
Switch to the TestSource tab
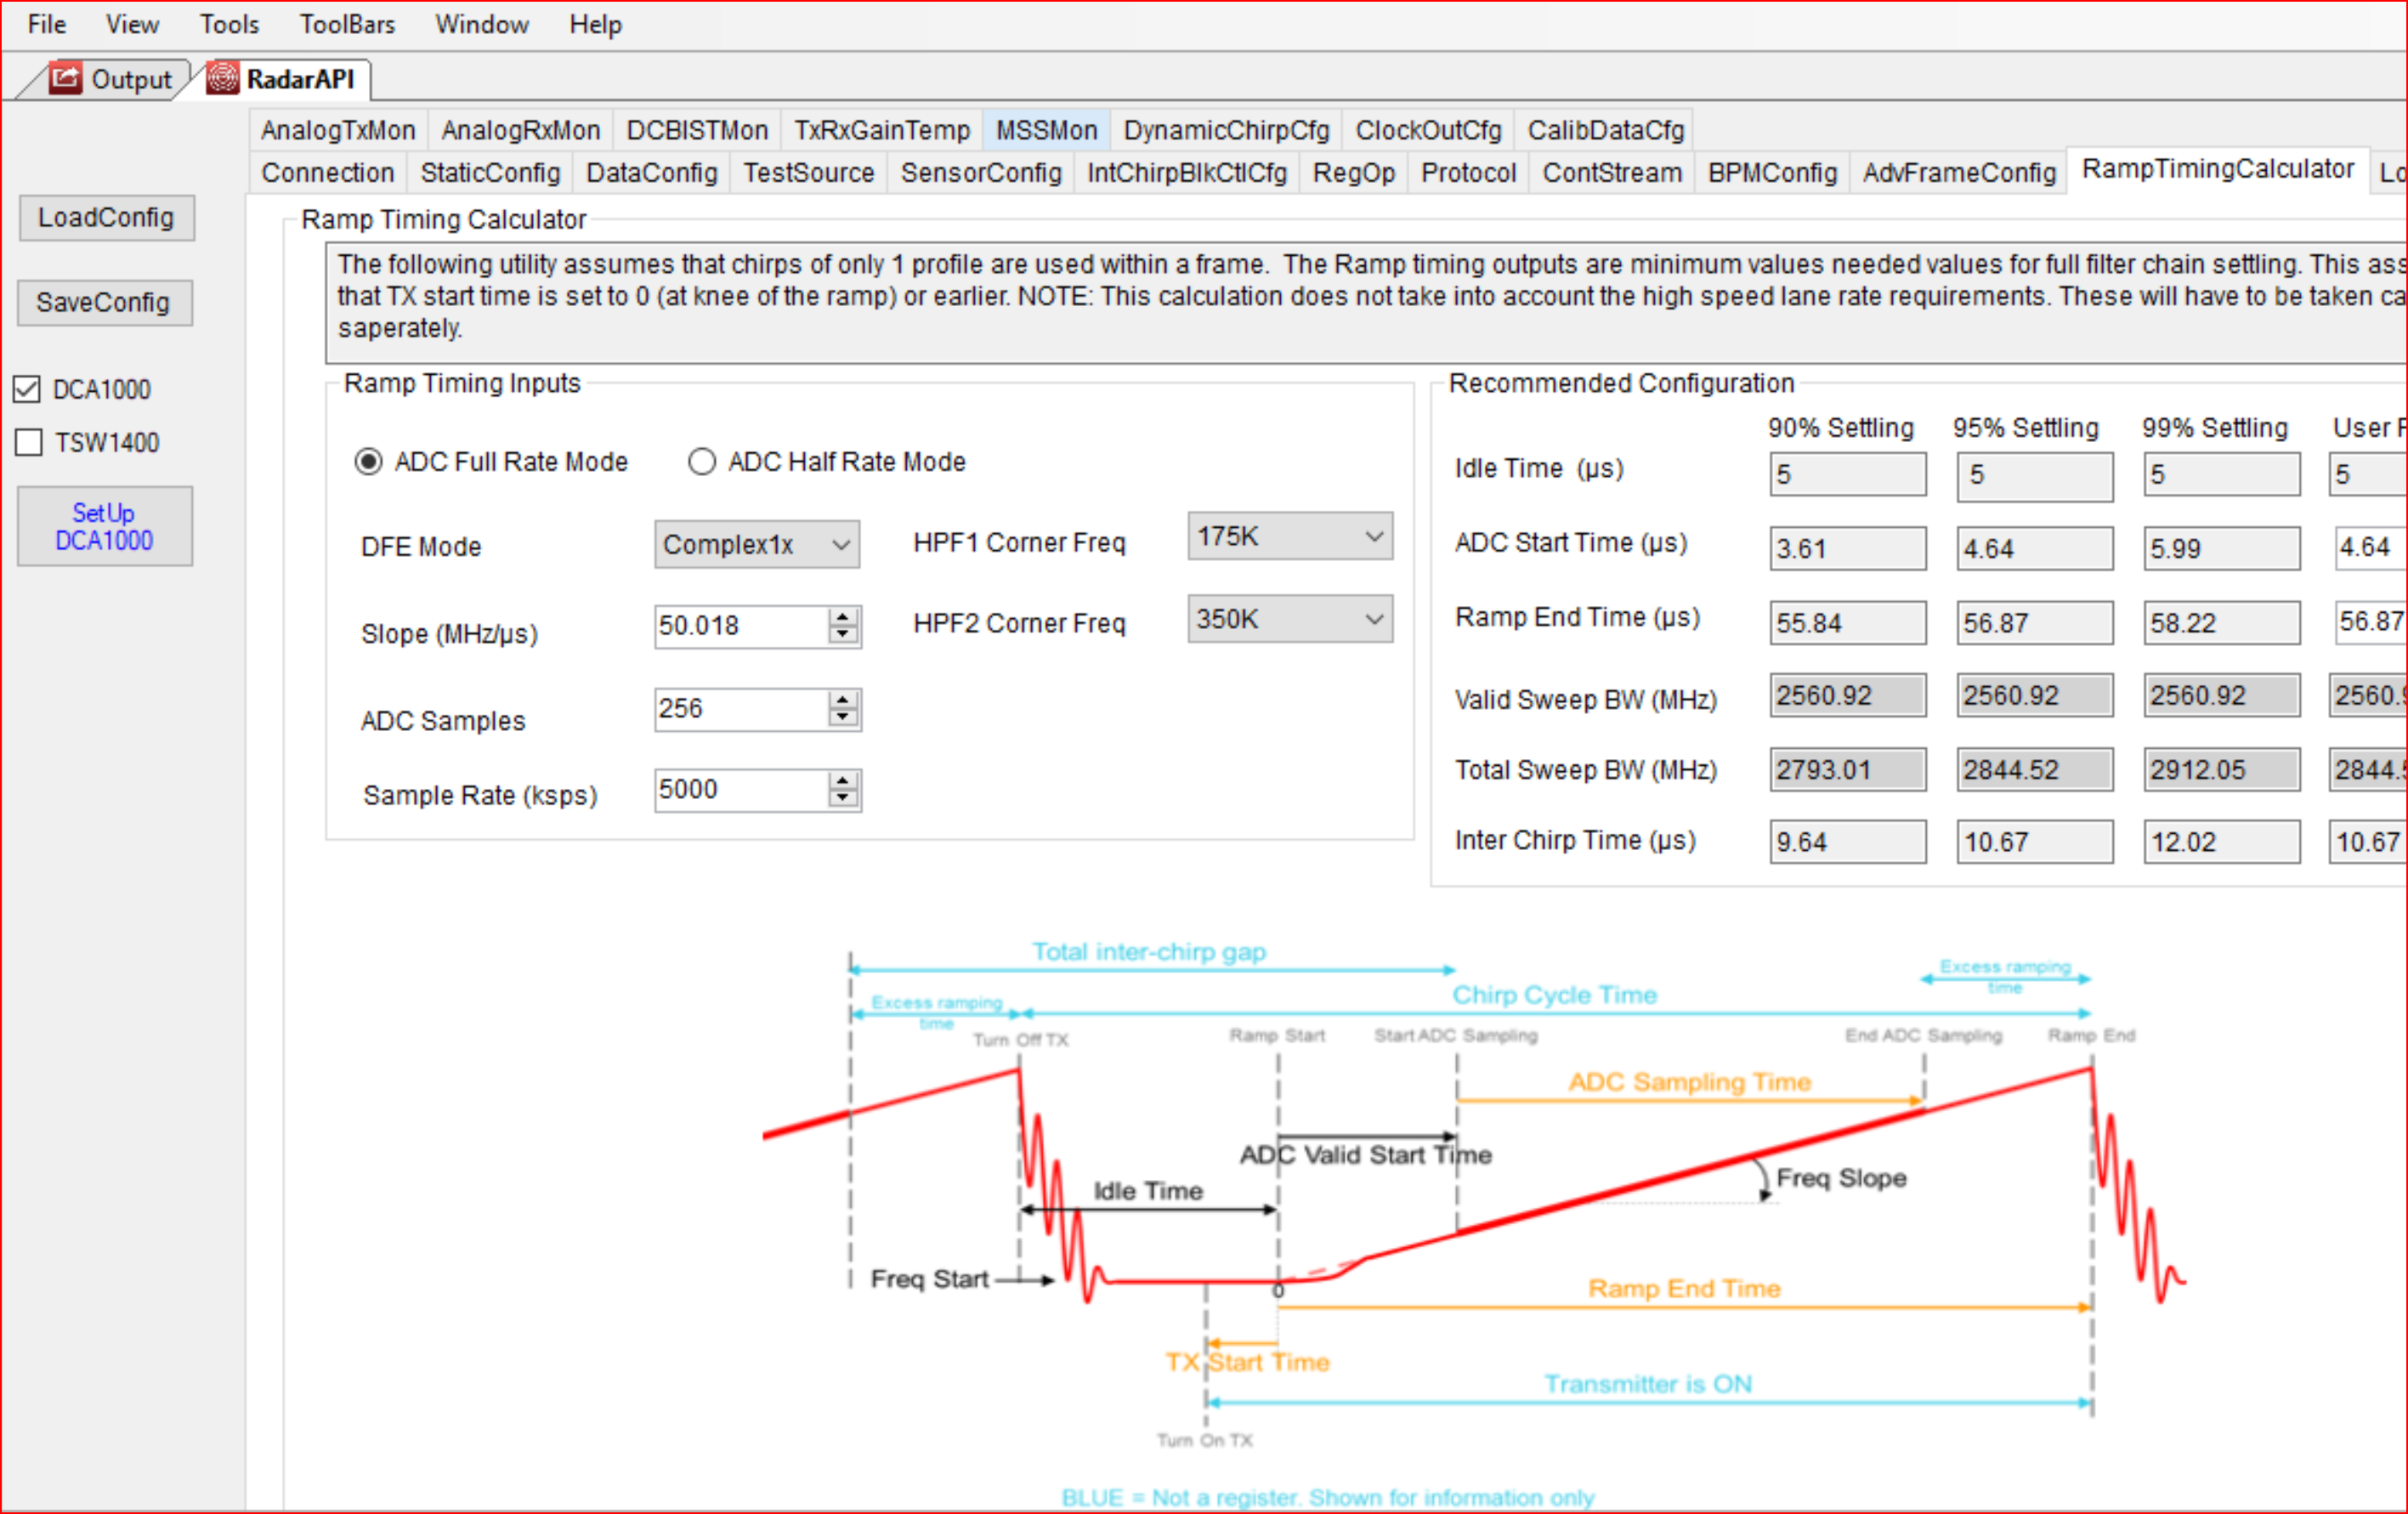(x=809, y=173)
